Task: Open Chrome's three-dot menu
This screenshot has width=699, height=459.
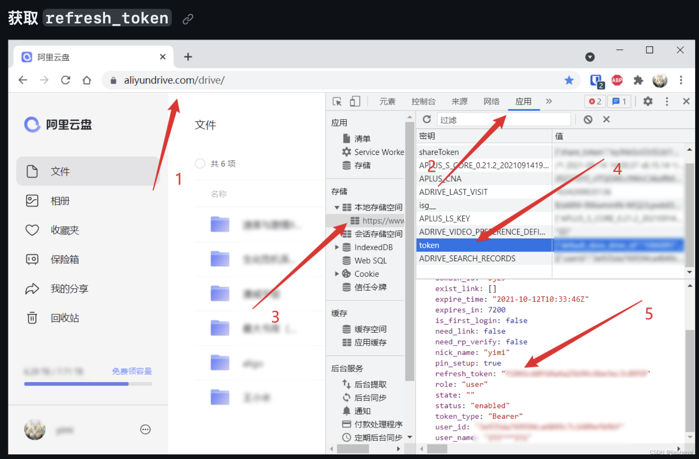Action: pos(681,80)
